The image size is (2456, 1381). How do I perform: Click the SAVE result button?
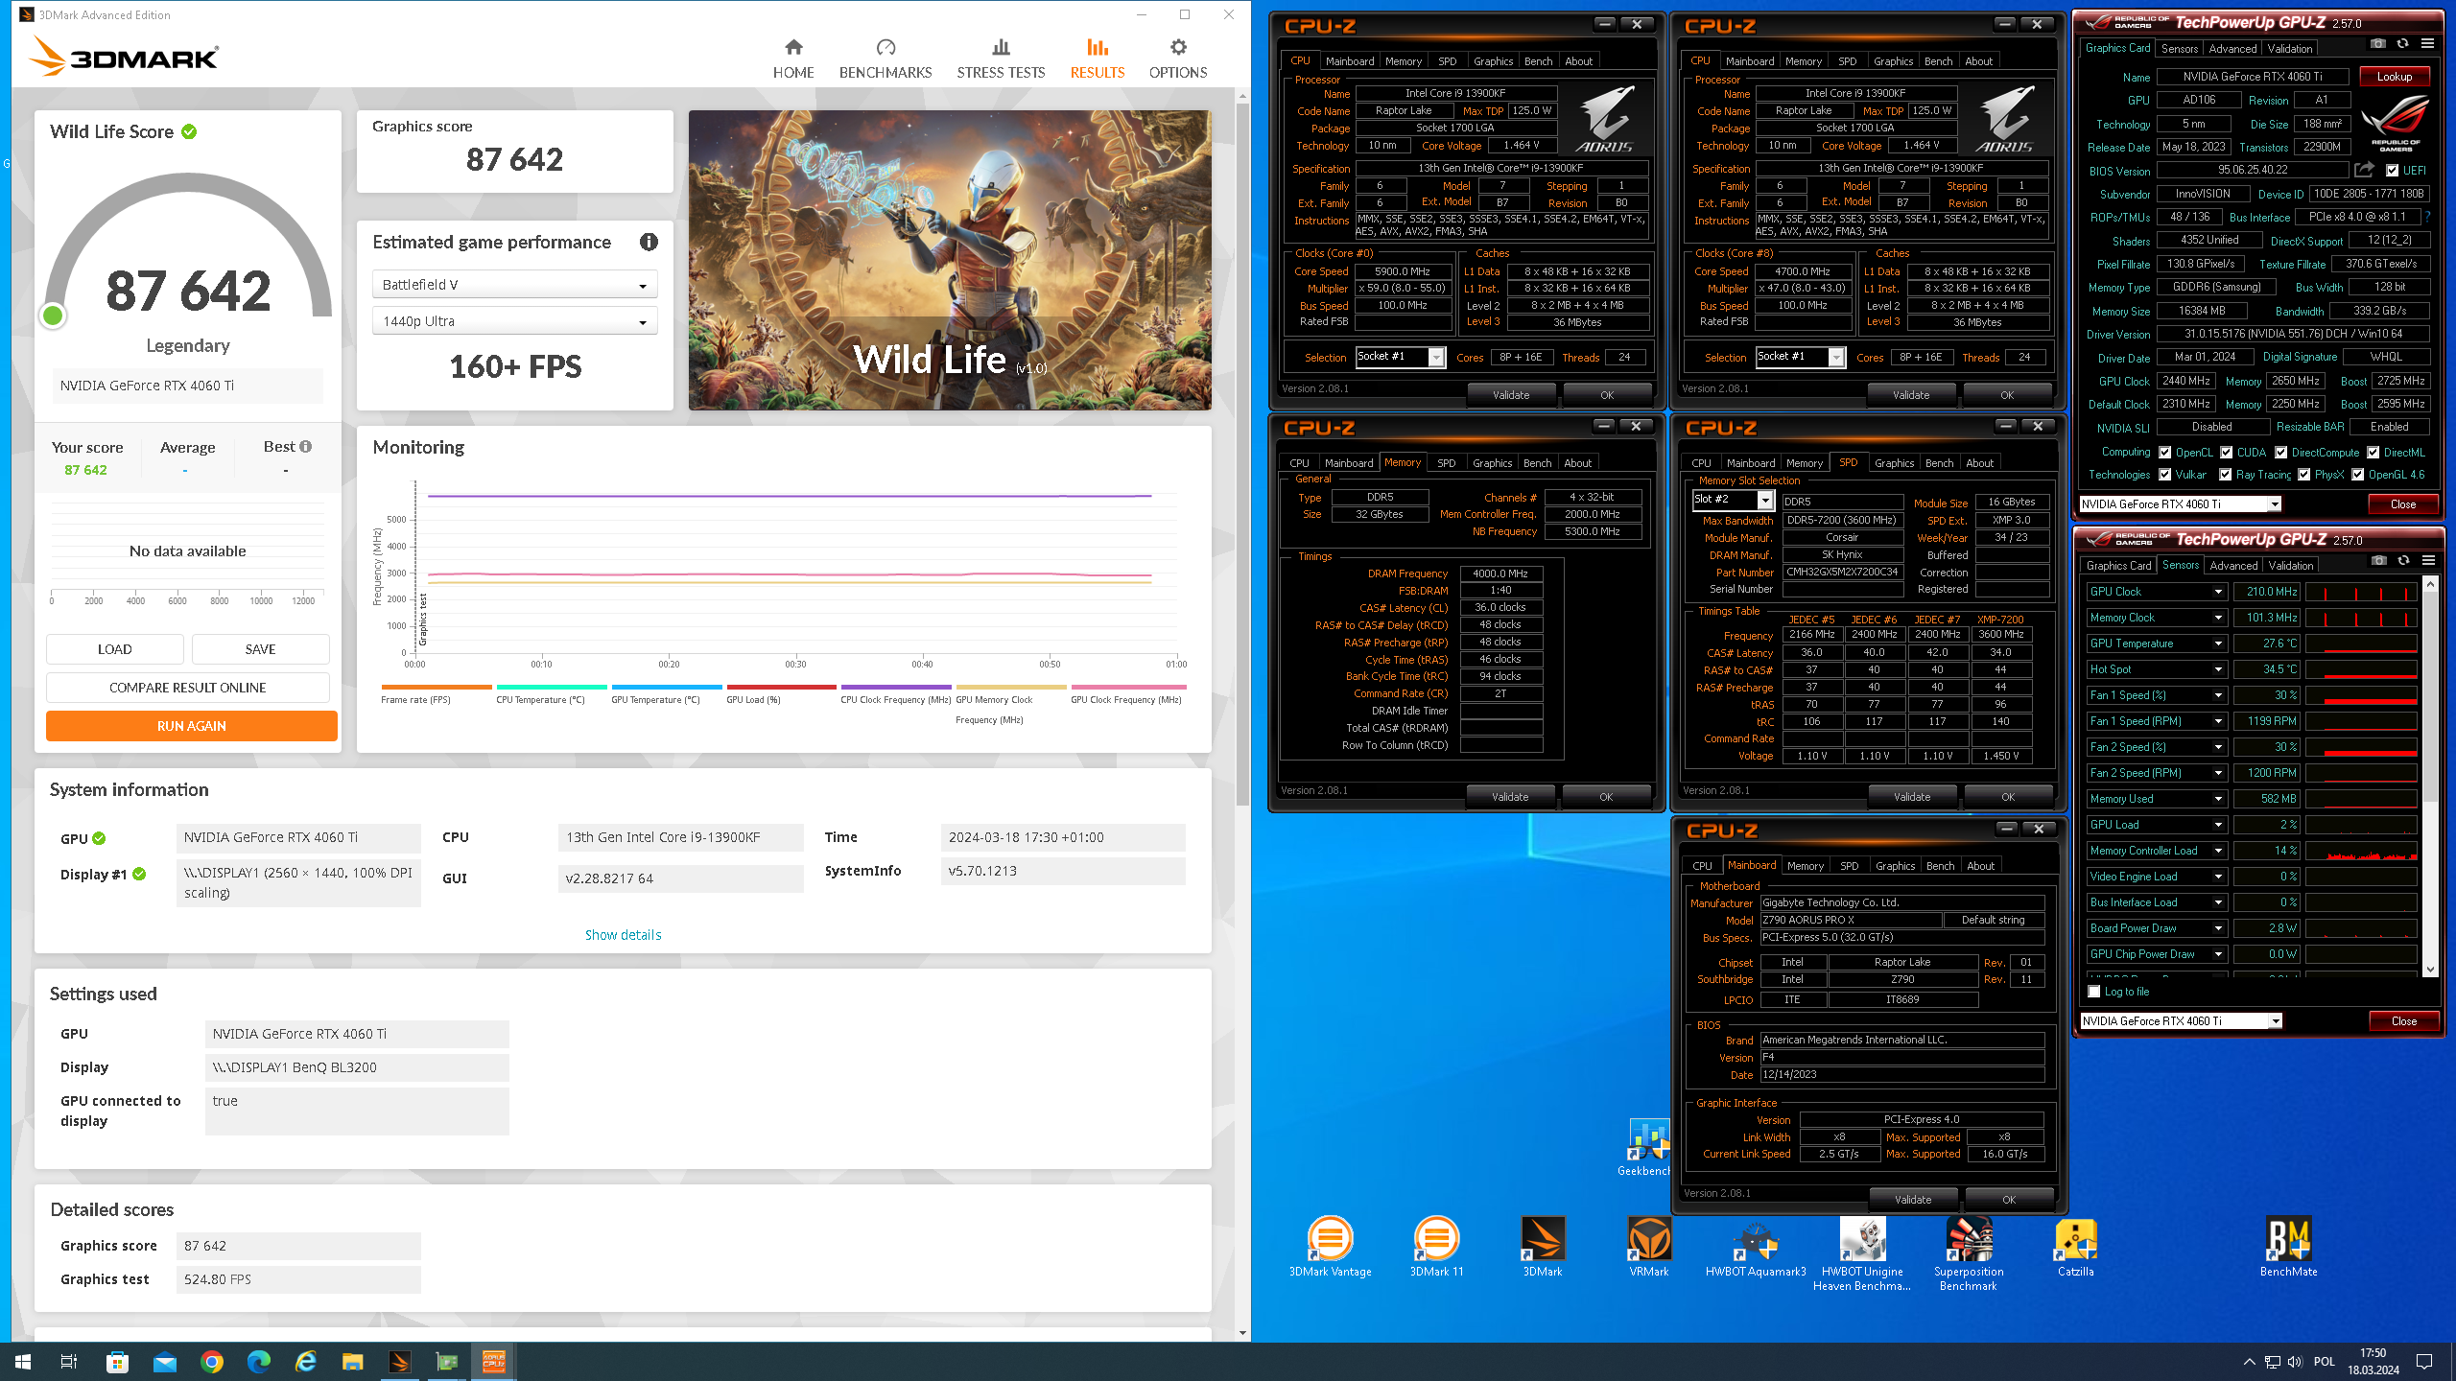click(261, 649)
